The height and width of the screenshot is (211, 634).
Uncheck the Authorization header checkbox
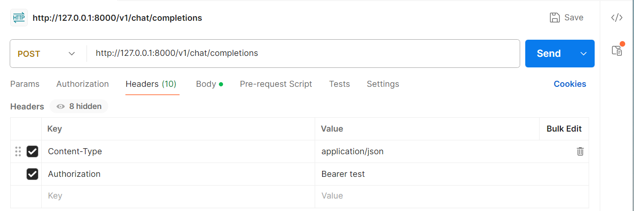(32, 174)
